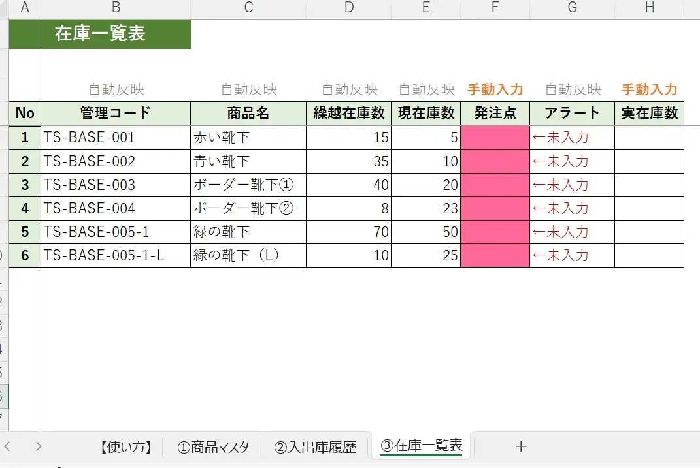Select 現在庫数 value 50
This screenshot has width=700, height=468.
click(x=426, y=232)
